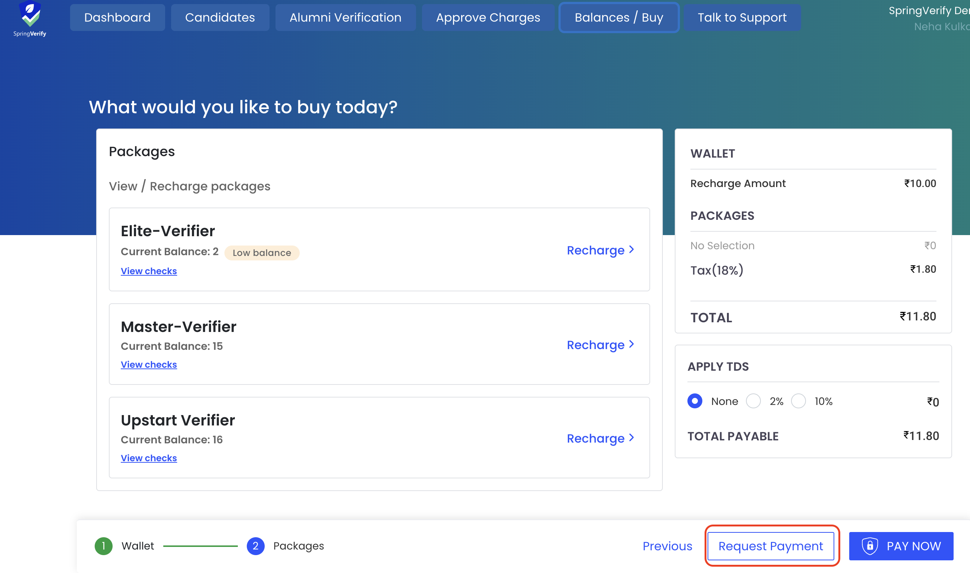Open the Approve Charges tab
The width and height of the screenshot is (970, 573).
[488, 18]
